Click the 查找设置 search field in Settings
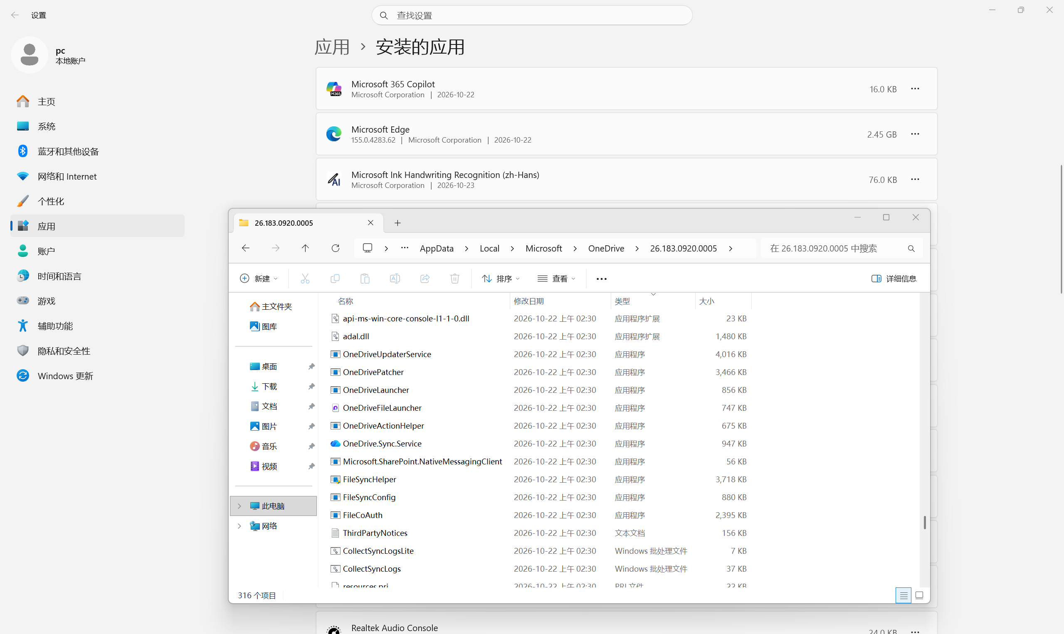The height and width of the screenshot is (634, 1064). tap(532, 15)
